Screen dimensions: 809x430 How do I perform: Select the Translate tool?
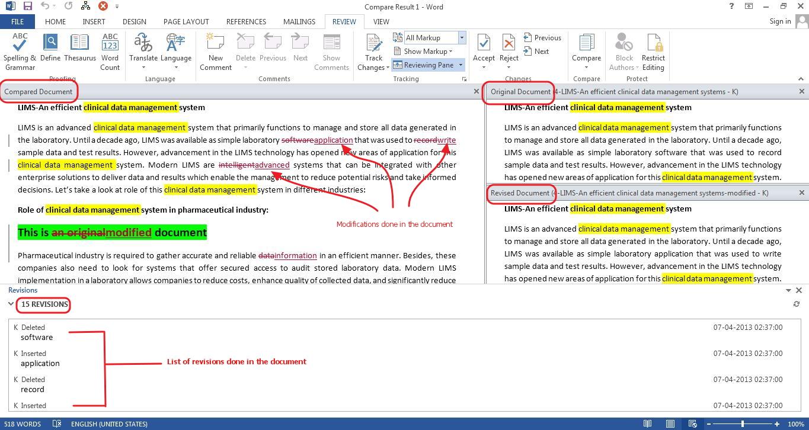[x=143, y=50]
